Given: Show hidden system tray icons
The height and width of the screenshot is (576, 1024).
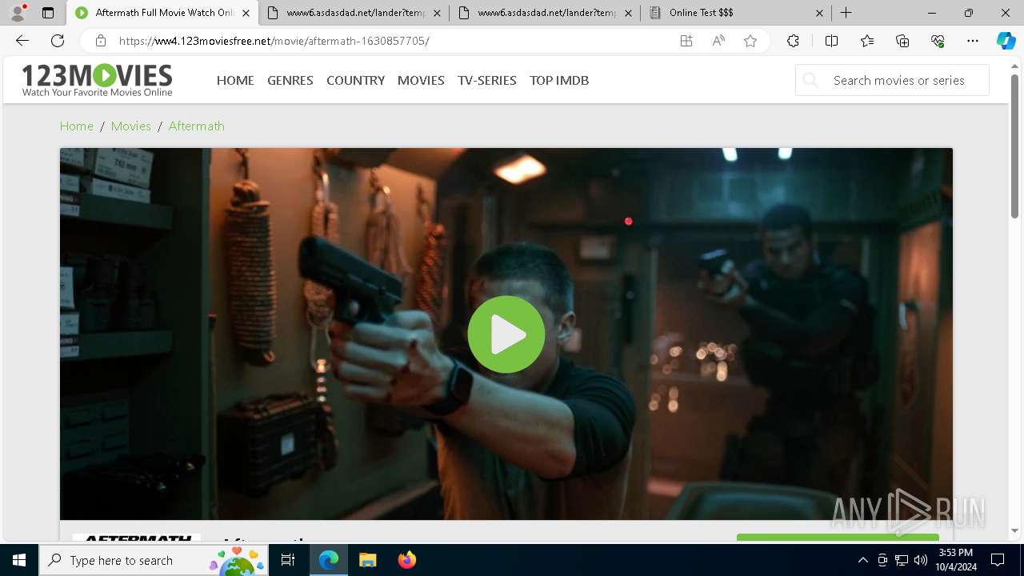Looking at the screenshot, I should 862,560.
